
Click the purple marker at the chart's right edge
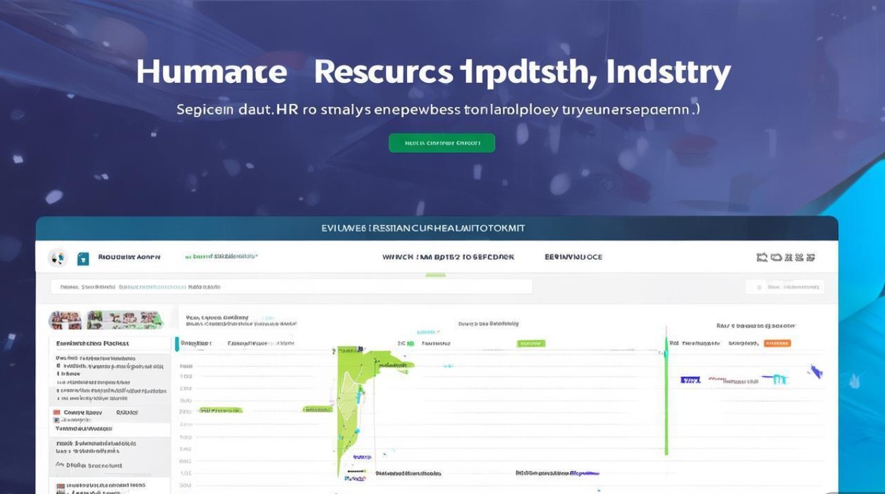click(x=816, y=372)
